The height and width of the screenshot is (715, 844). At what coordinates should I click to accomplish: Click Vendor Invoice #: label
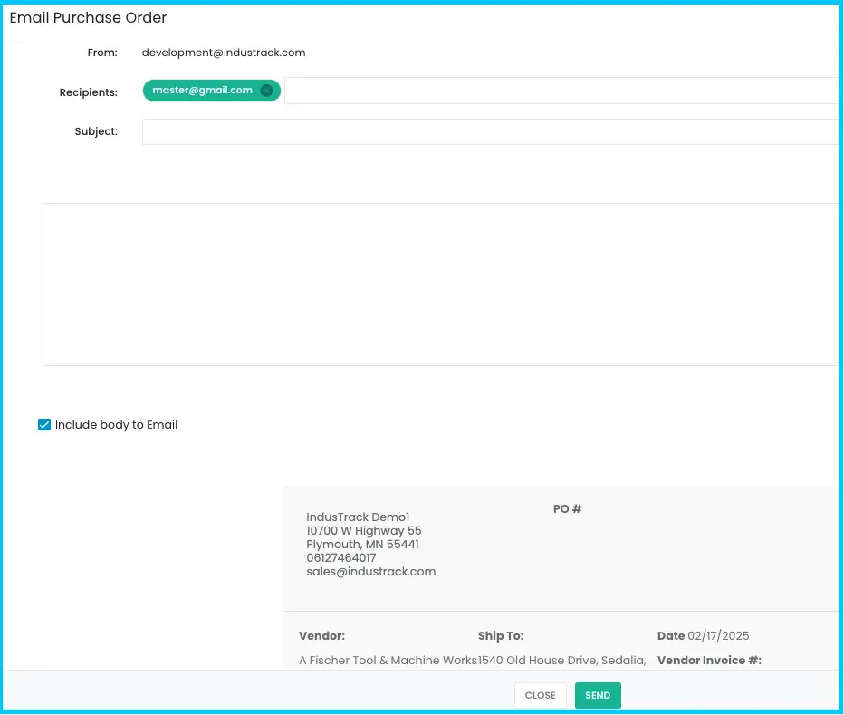709,660
